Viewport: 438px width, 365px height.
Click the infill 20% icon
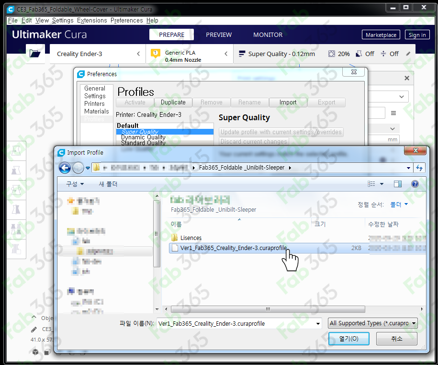tap(332, 54)
